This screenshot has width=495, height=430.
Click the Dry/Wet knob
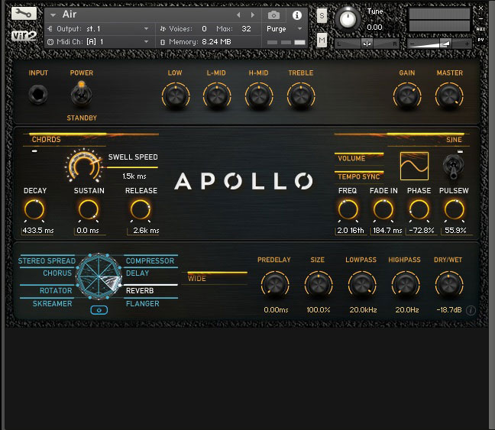pos(449,285)
